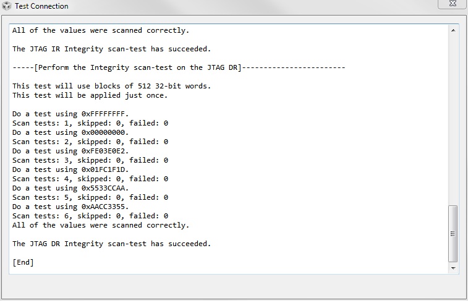Click the "blocks of 512 32-bit words" line

(x=111, y=86)
